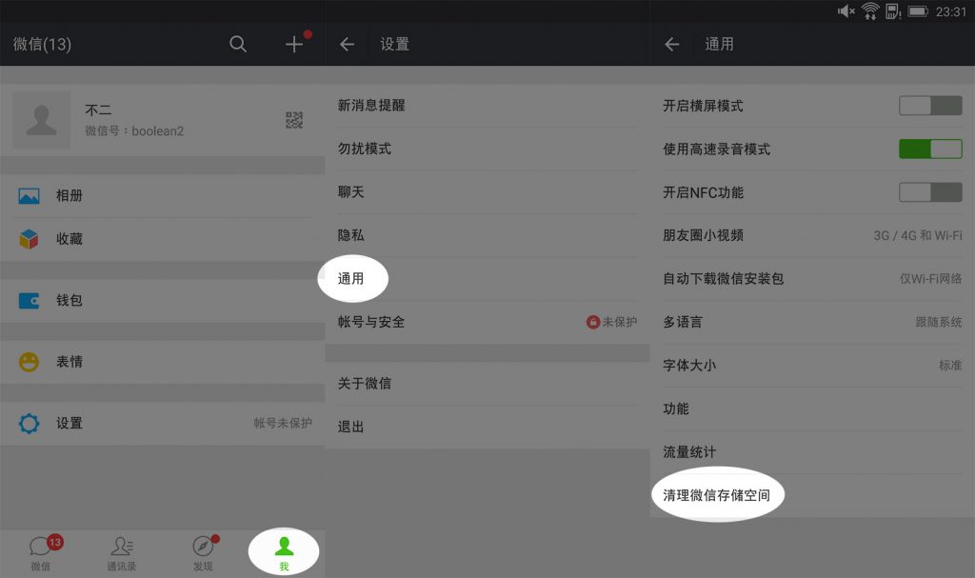
Task: Change 朋友圈小视频 autoplay option
Action: click(x=813, y=235)
